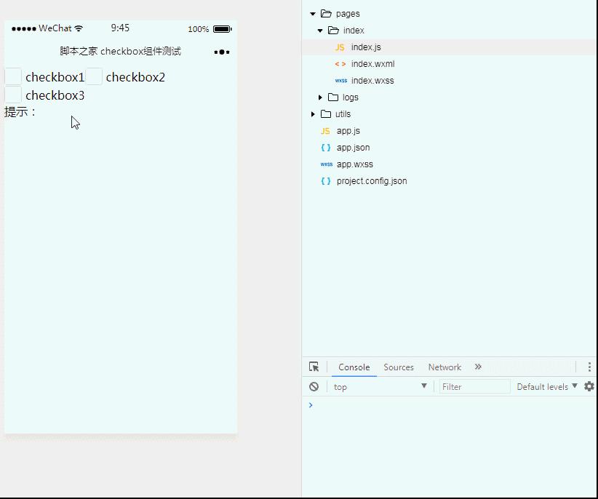Screen dimensions: 598x499
Task: Clear the console with the block icon
Action: pyautogui.click(x=314, y=386)
